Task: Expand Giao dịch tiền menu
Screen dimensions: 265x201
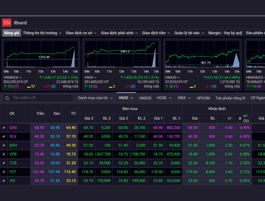Action: click(x=156, y=33)
